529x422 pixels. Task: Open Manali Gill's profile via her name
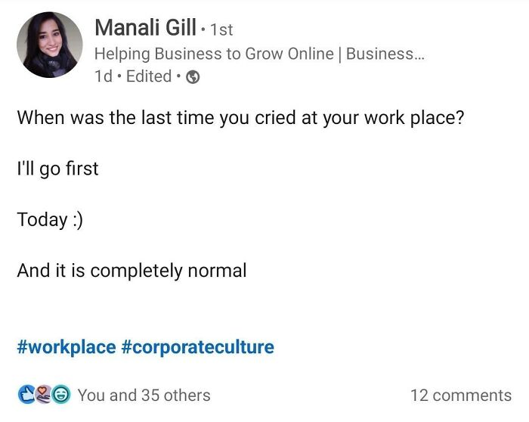coord(146,29)
